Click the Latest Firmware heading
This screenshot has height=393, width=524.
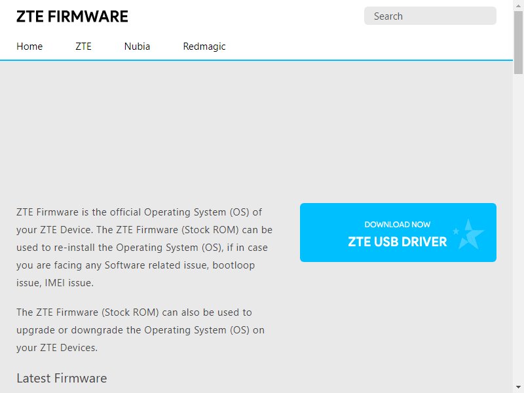[x=62, y=379]
